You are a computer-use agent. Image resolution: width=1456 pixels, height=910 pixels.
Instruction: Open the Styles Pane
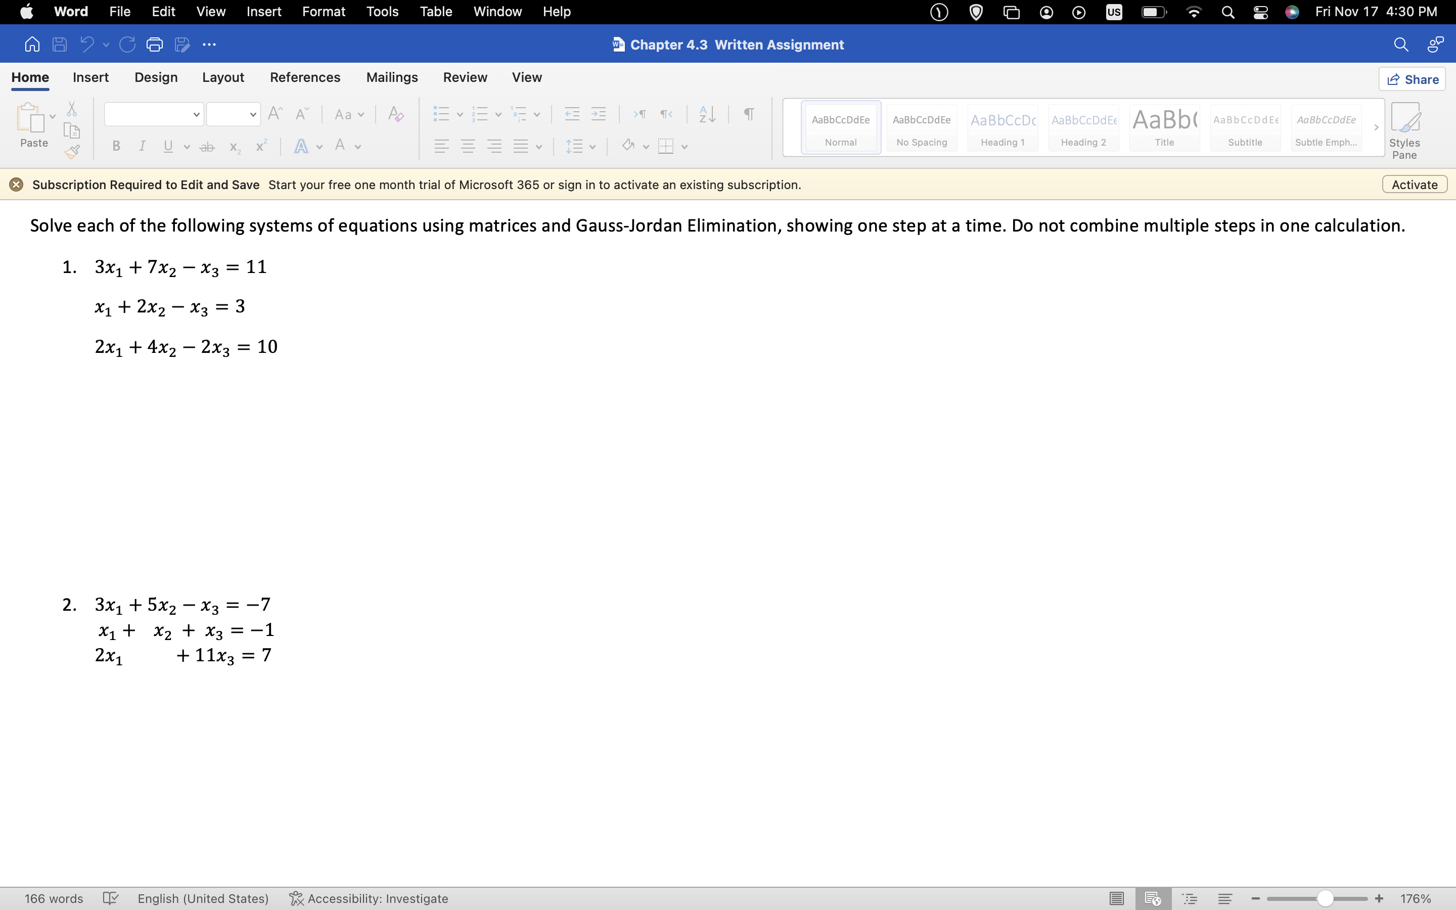1405,129
